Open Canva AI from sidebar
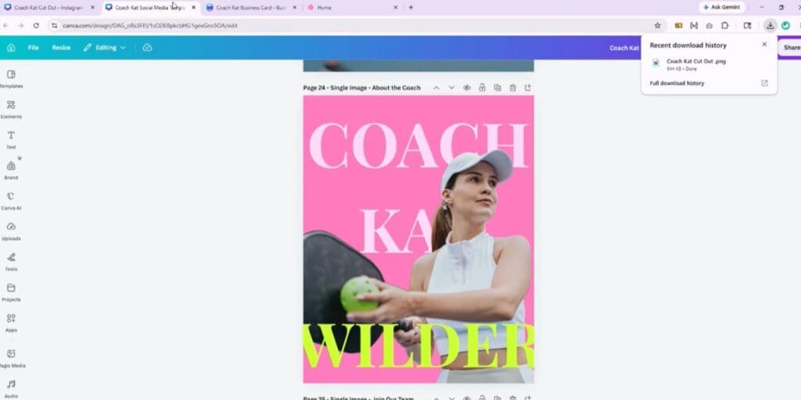The height and width of the screenshot is (400, 801). click(11, 201)
